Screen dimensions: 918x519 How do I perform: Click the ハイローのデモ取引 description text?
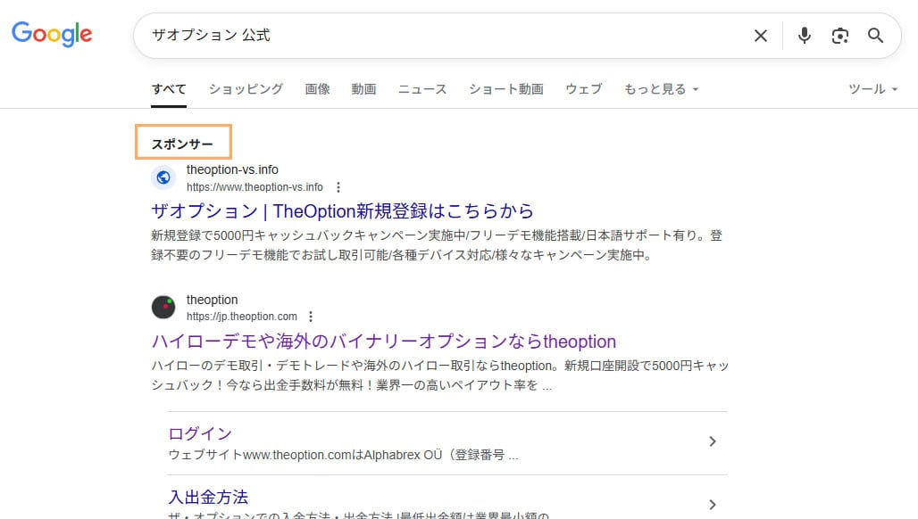pyautogui.click(x=439, y=375)
